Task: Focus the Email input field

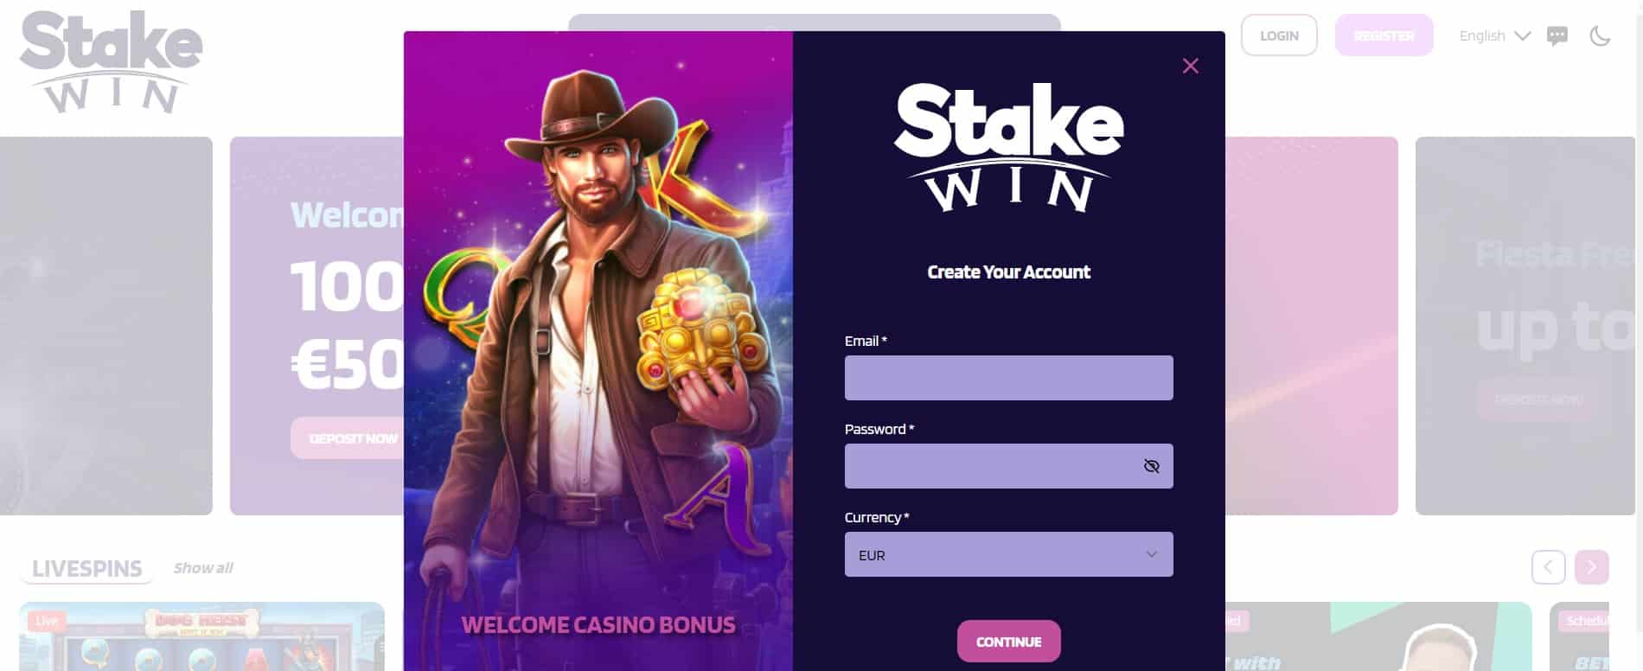Action: 1008,378
